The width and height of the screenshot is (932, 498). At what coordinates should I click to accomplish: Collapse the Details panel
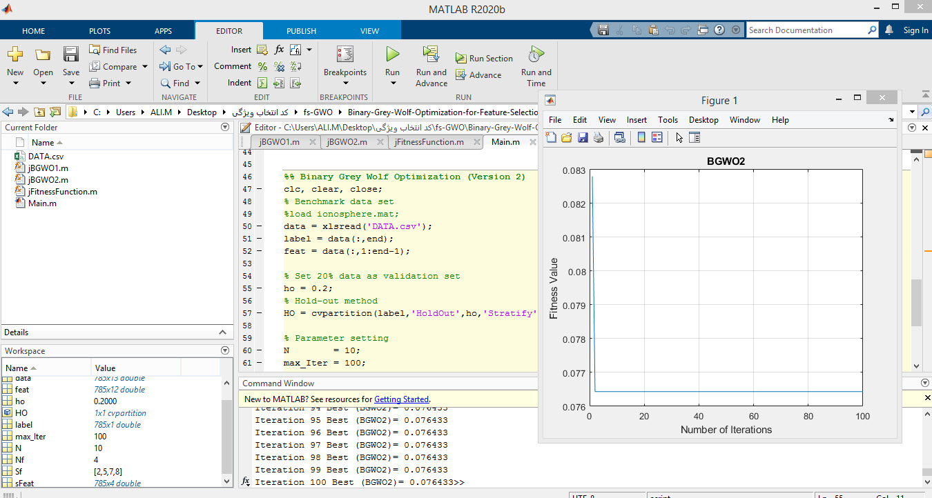[x=222, y=332]
